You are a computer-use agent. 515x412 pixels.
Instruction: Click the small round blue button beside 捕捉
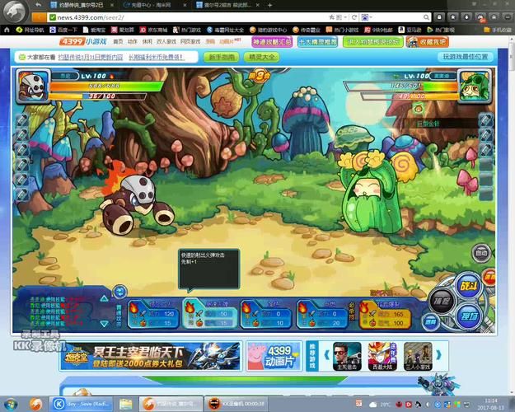(x=431, y=321)
